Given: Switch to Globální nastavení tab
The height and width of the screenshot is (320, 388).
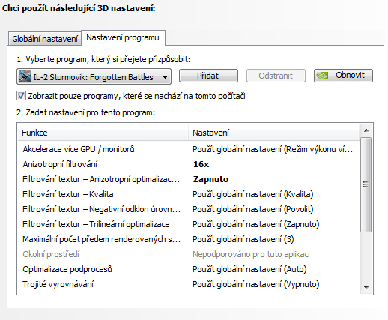Looking at the screenshot, I should (45, 39).
